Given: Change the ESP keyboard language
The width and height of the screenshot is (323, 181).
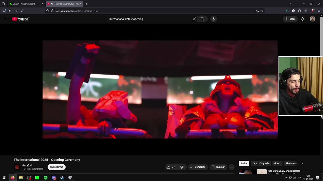Looking at the screenshot, I should [299, 178].
